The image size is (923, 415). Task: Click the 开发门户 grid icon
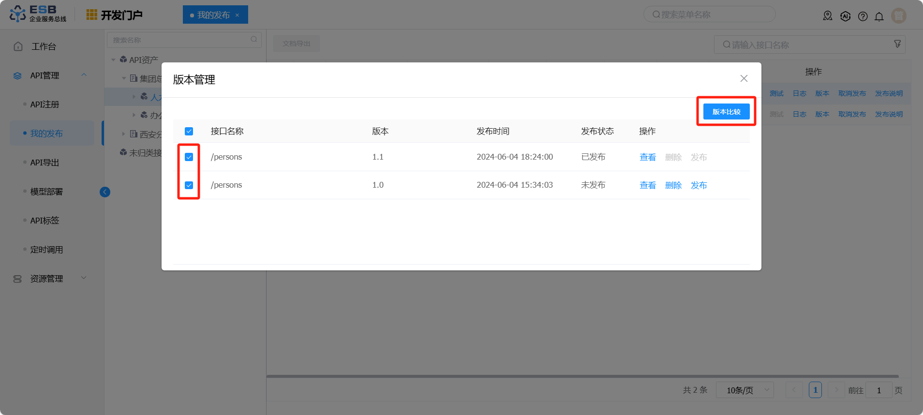pos(91,15)
